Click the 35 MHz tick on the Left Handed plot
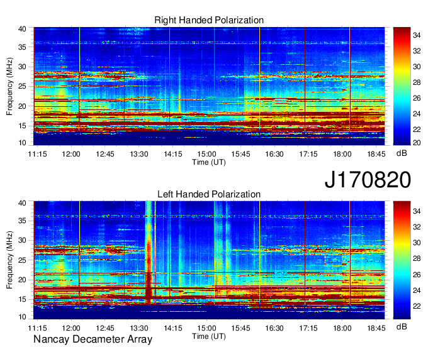This screenshot has width=428, height=347. coord(22,221)
